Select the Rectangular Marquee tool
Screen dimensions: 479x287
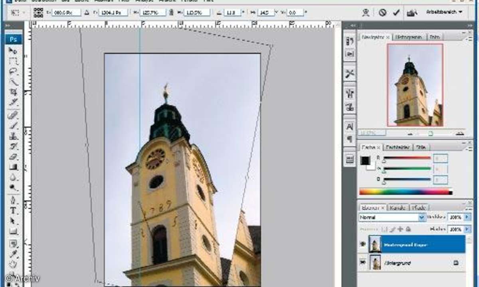click(13, 61)
